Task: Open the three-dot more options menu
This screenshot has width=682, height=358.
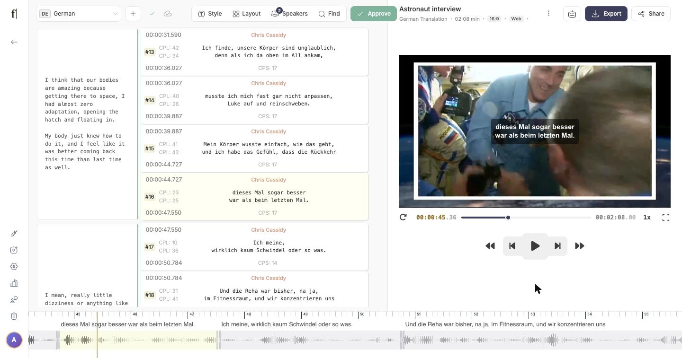Action: [548, 14]
